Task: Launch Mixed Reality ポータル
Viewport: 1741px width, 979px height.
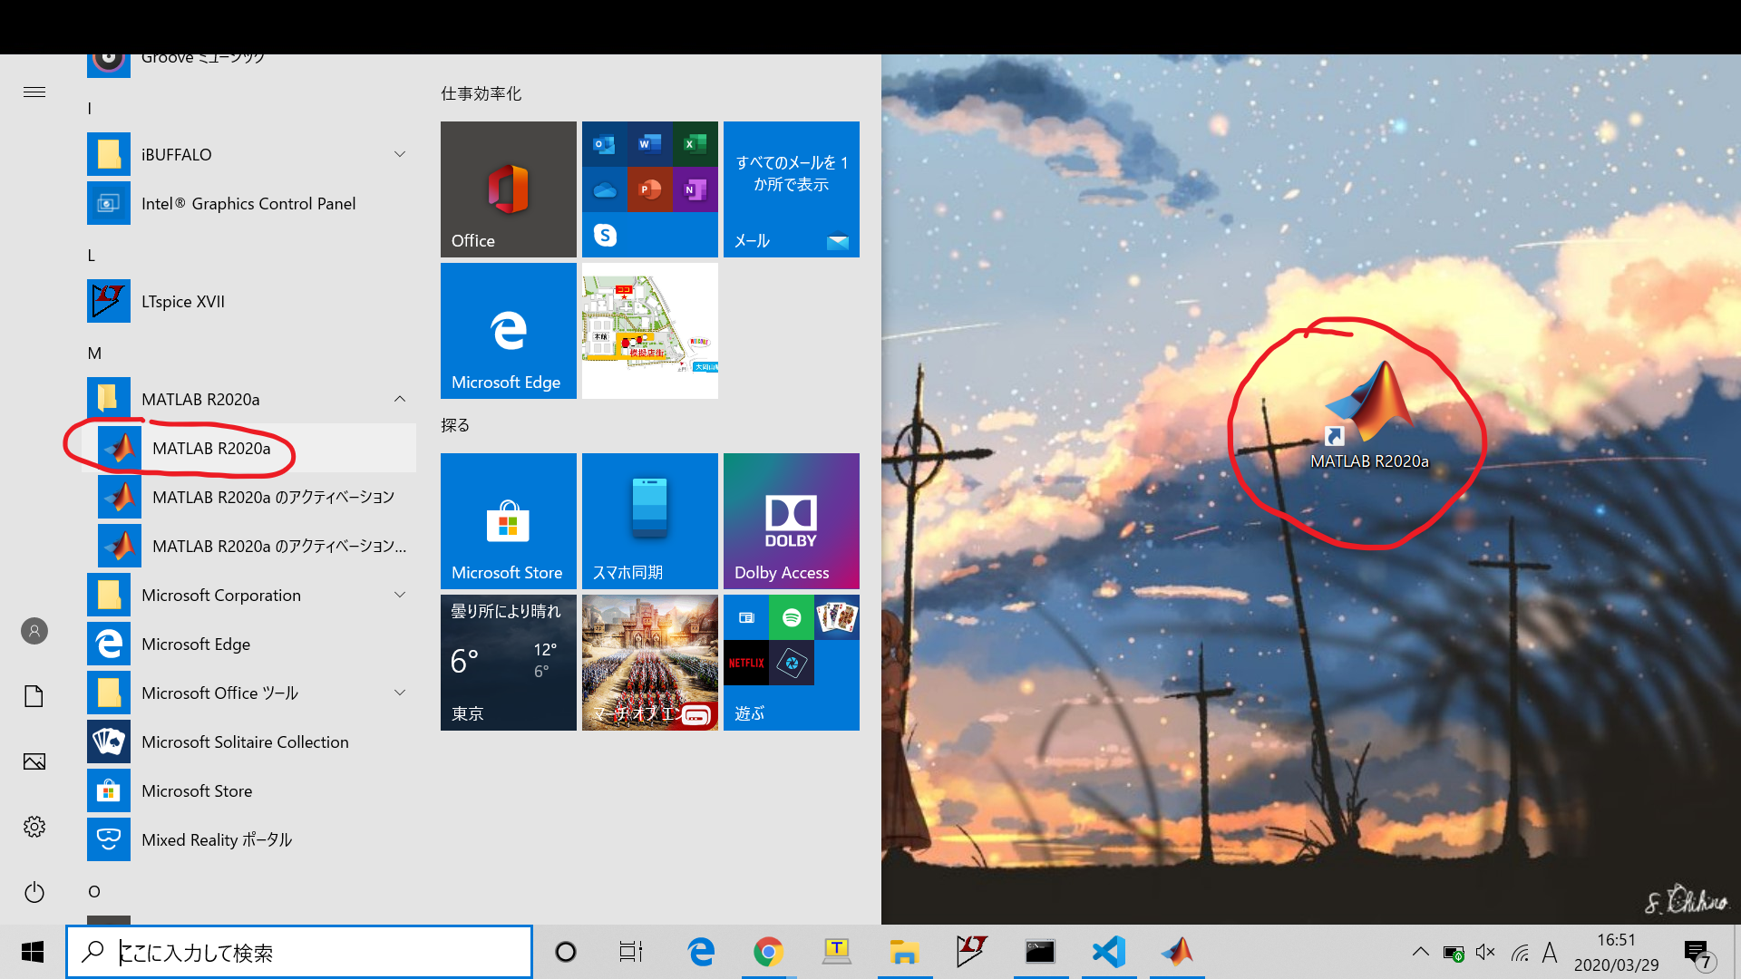Action: tap(248, 840)
